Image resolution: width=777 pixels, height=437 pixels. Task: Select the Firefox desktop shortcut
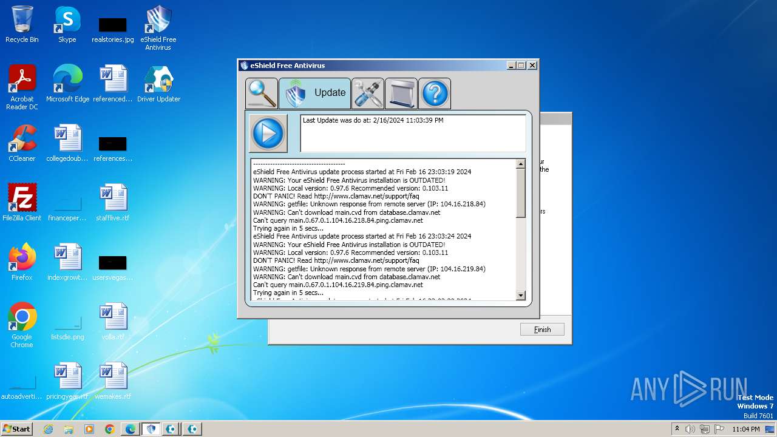point(22,262)
